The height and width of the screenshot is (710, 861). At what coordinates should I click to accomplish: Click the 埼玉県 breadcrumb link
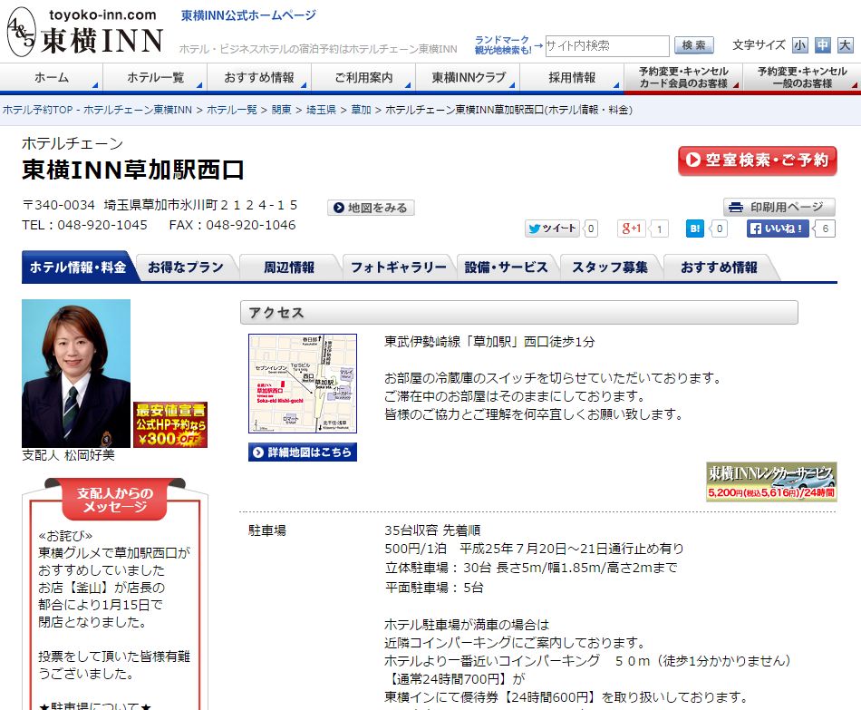pos(321,110)
